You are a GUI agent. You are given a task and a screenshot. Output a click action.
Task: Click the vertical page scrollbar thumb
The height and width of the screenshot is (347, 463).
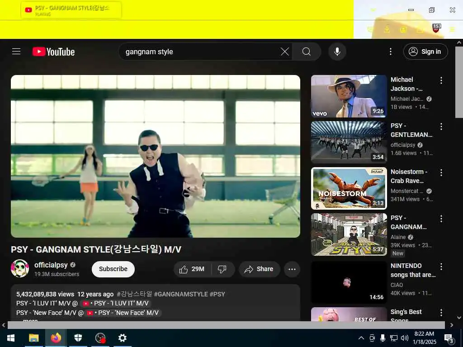tap(459, 82)
